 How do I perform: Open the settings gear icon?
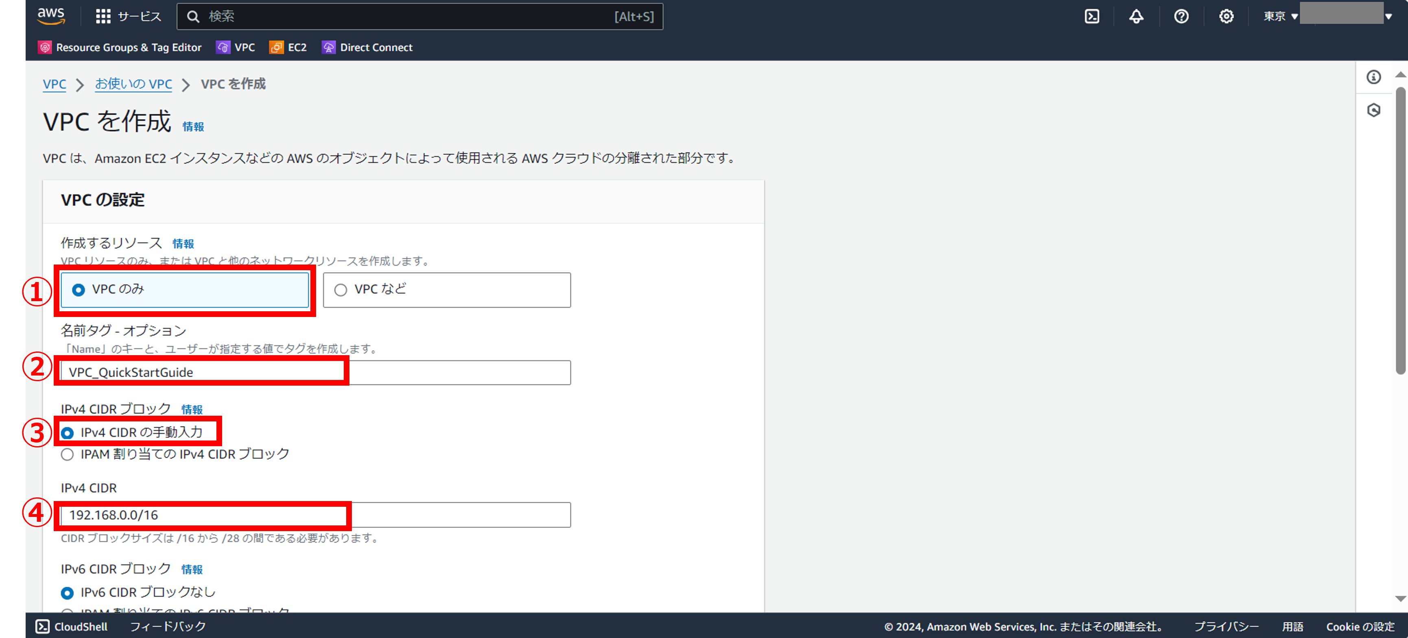click(1226, 16)
